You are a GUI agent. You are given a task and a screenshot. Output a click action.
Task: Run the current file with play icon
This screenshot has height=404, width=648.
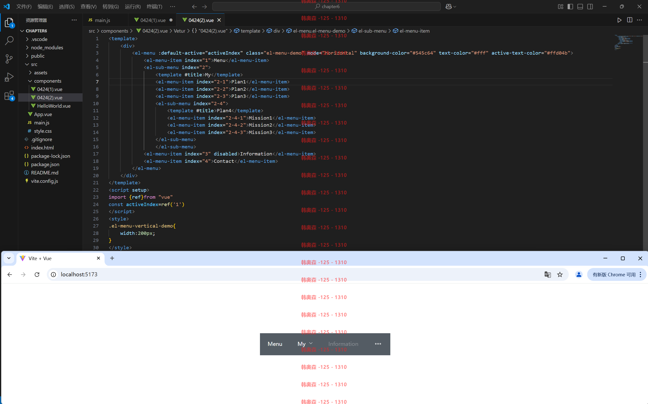tap(619, 20)
